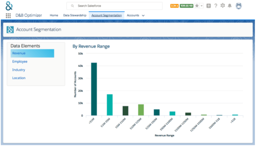Click the green 939.55 KB size badge
Screen dimensions: 256x146
click(187, 6)
